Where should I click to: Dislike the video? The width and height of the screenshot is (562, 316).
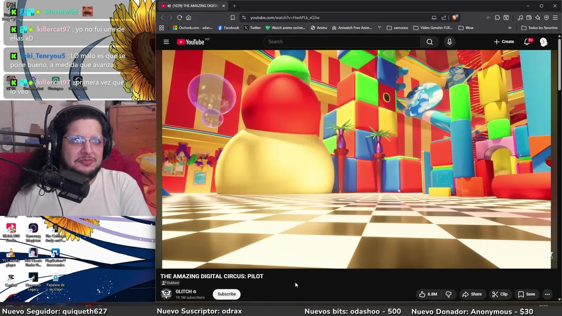click(x=448, y=294)
